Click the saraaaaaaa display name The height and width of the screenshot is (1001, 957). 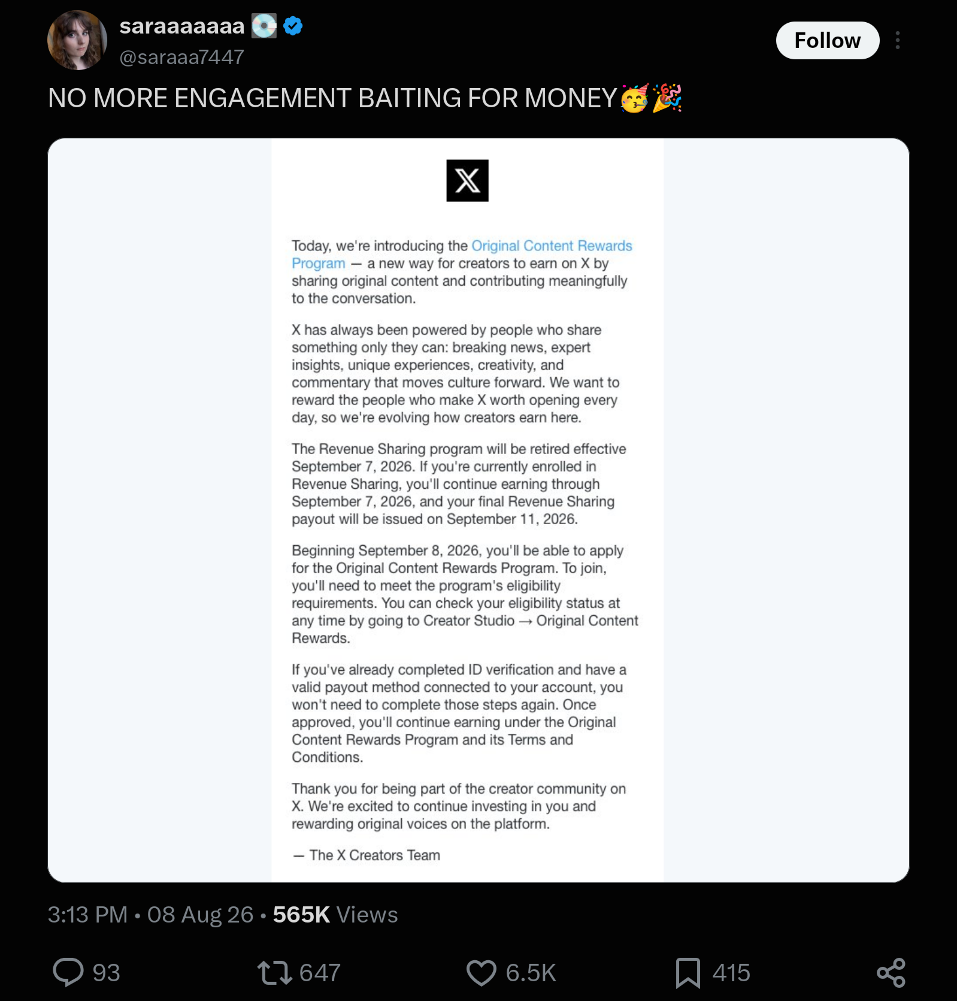(182, 26)
